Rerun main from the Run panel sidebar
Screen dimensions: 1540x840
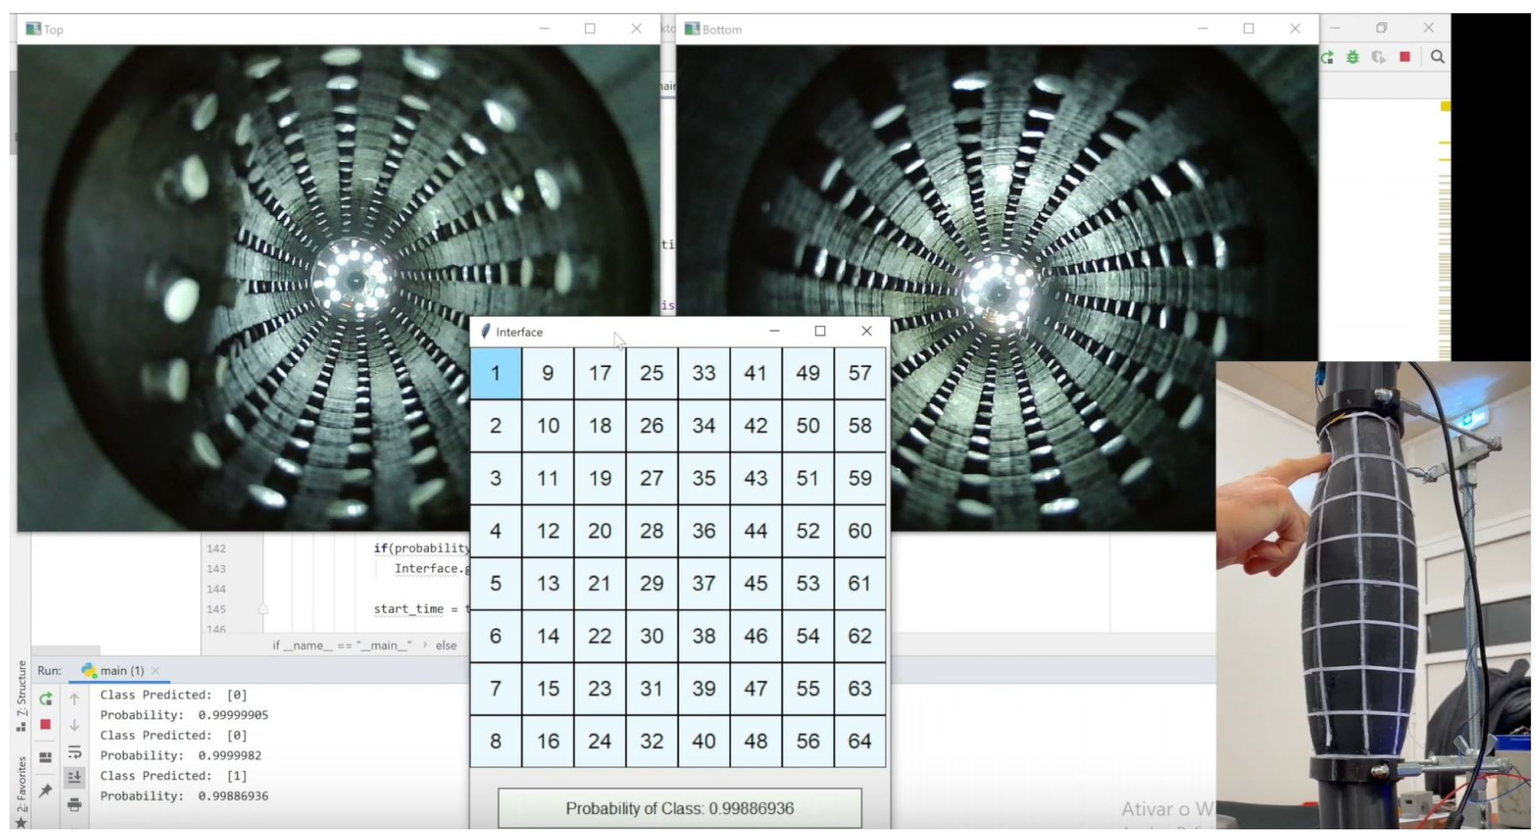click(45, 698)
